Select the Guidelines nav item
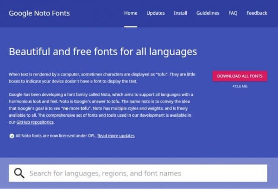 [208, 13]
